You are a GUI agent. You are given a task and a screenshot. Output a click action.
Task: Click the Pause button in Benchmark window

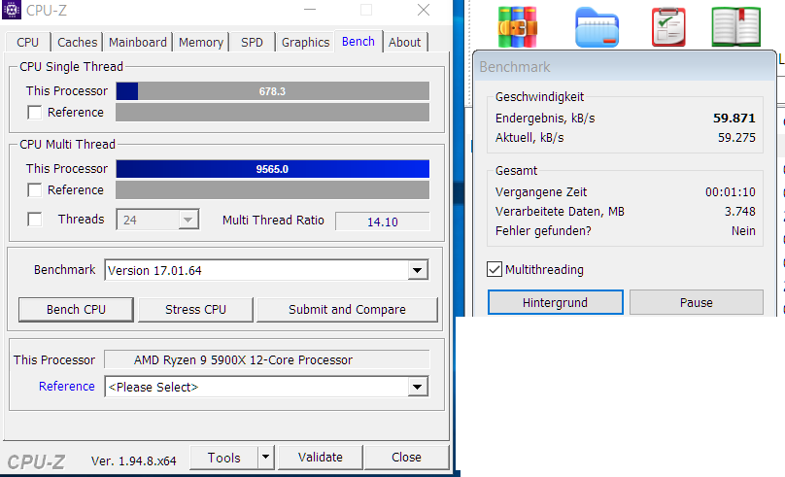pyautogui.click(x=696, y=302)
